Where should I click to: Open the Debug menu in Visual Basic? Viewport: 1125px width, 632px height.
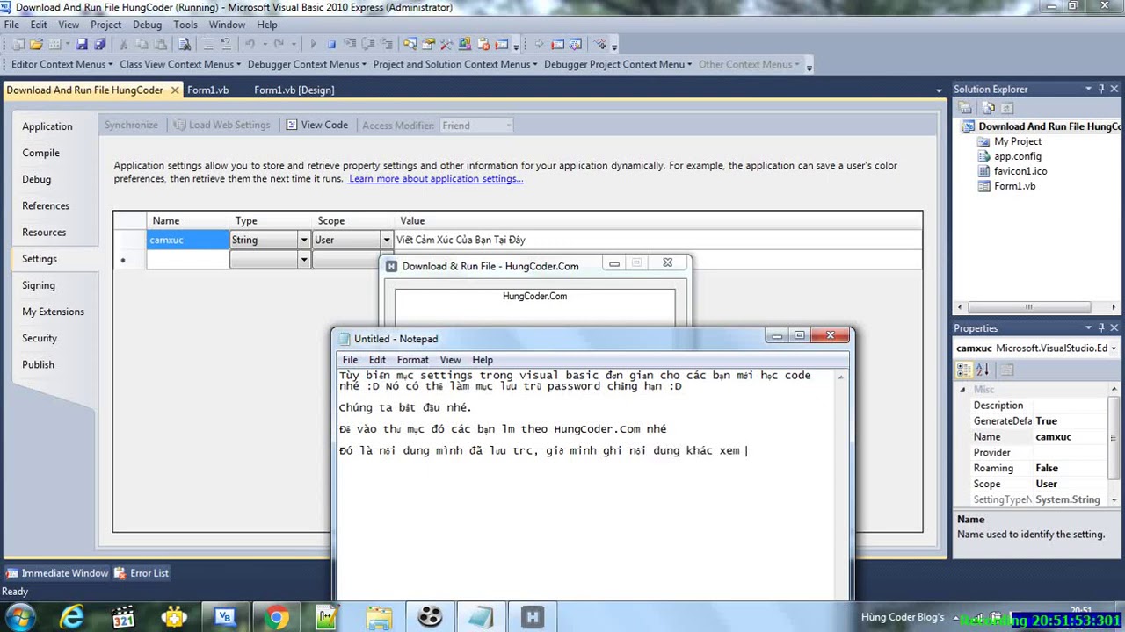click(147, 25)
